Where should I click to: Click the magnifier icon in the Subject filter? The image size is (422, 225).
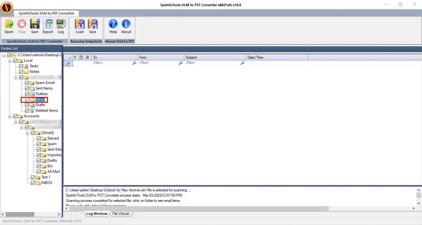(x=242, y=63)
